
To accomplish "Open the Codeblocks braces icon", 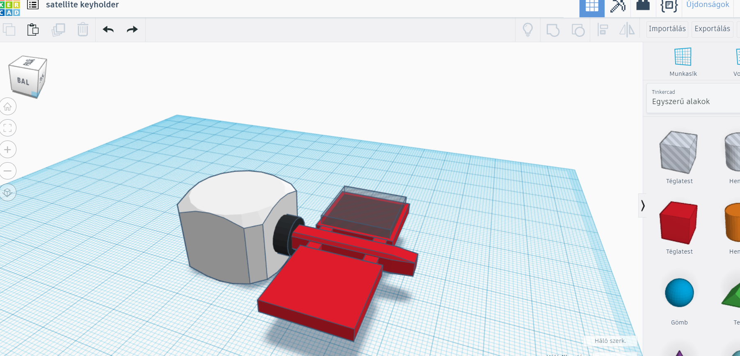I will click(x=669, y=6).
